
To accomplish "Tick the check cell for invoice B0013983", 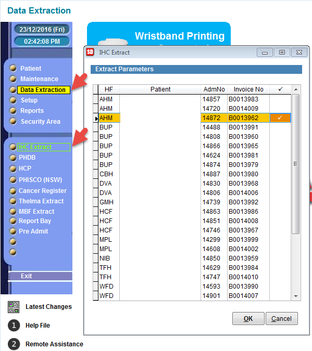I will pos(280,99).
